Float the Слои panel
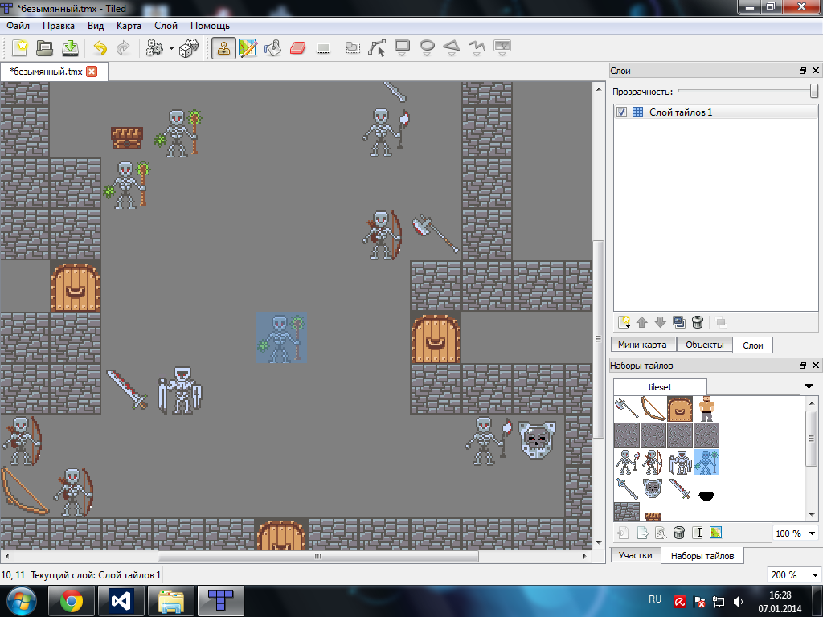Screen dimensions: 823x617 point(803,71)
